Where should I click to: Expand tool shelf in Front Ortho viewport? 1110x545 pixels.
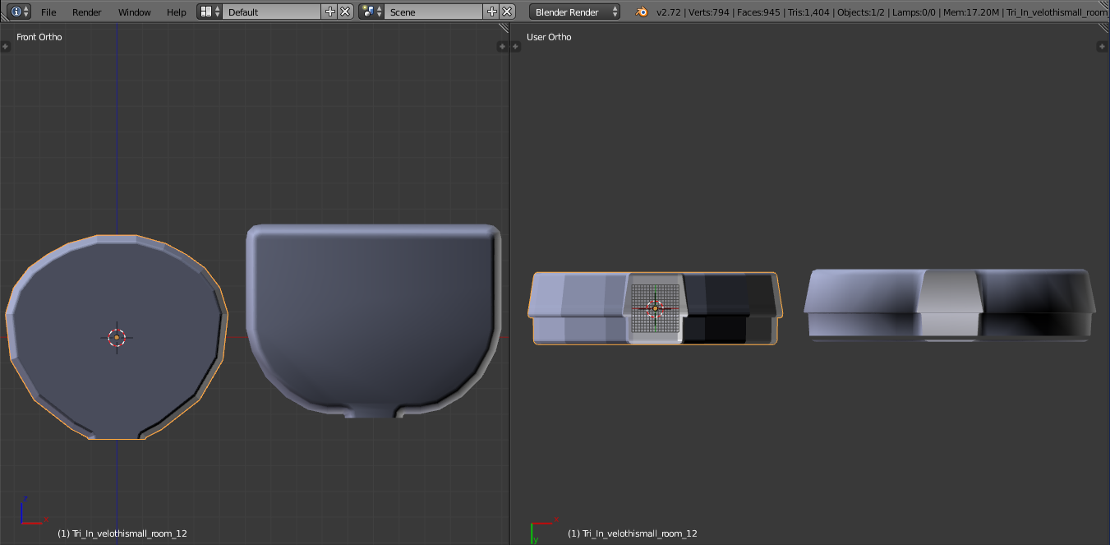(5, 47)
